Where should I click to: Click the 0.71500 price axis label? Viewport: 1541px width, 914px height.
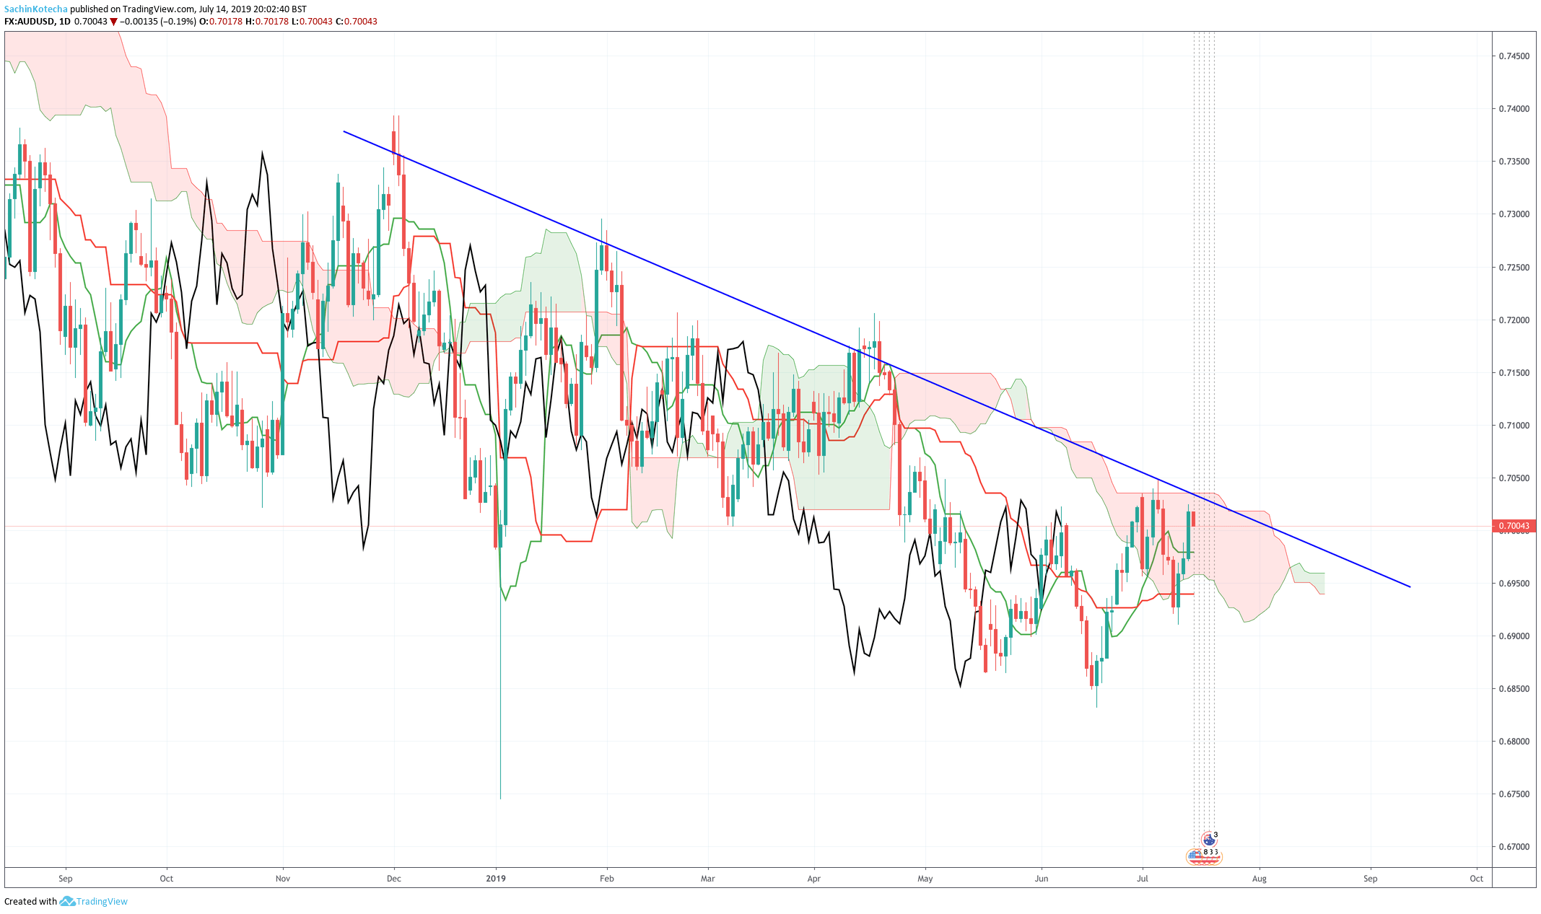[x=1514, y=372]
